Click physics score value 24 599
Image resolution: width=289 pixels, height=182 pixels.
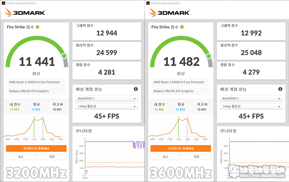pos(107,53)
